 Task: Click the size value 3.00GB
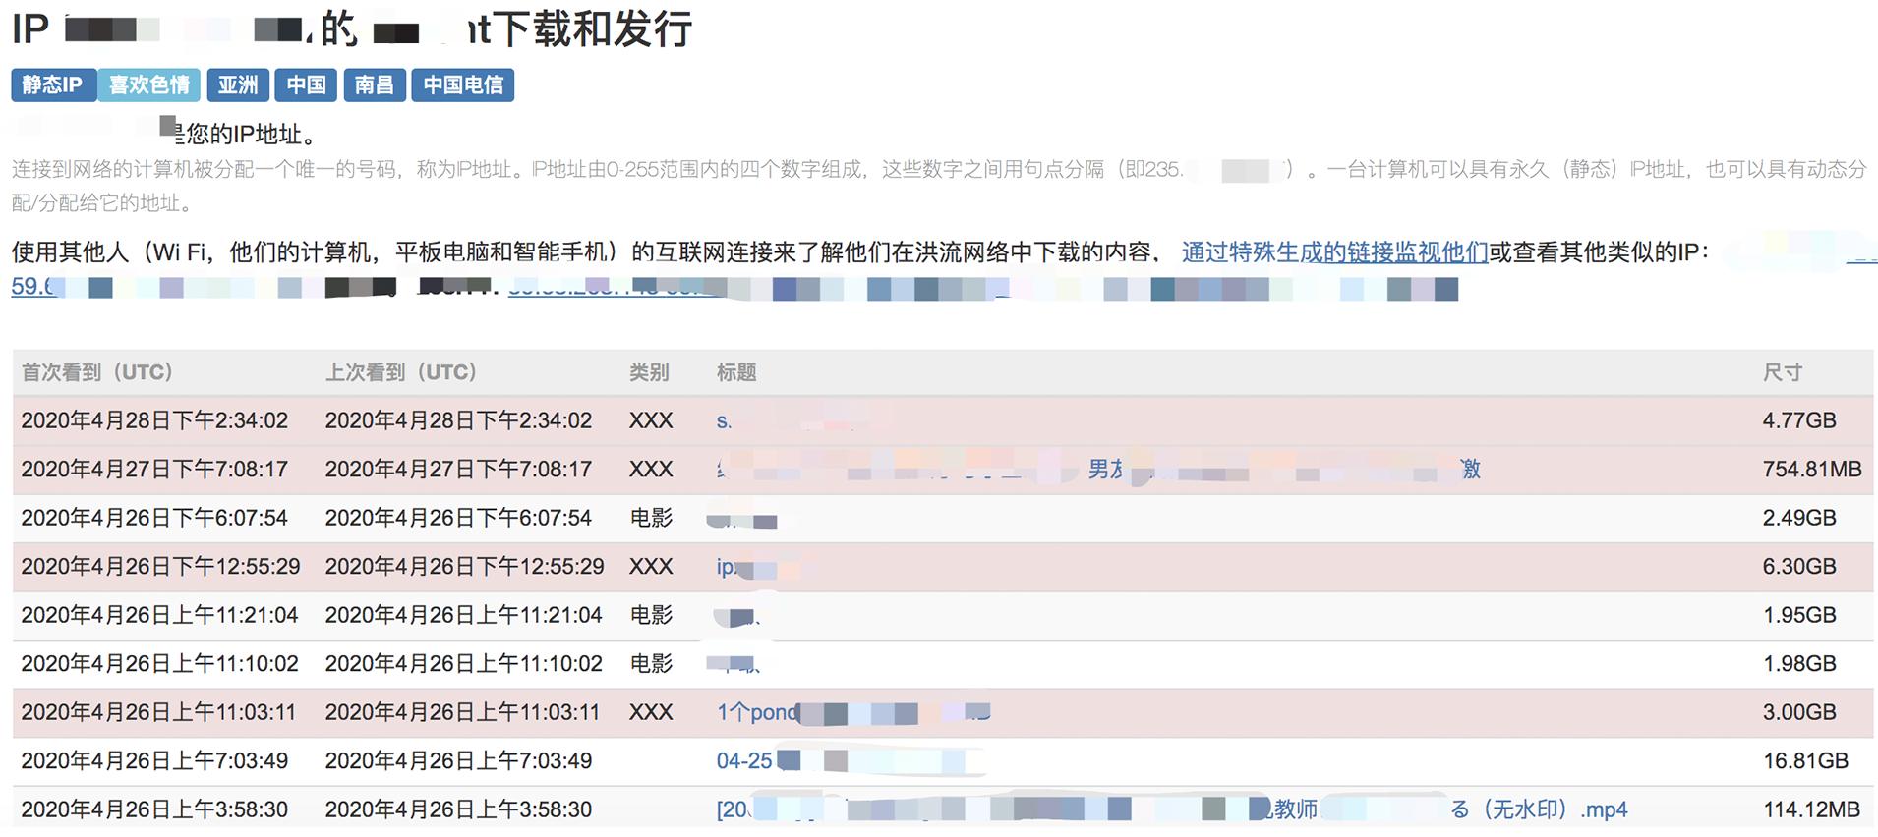pyautogui.click(x=1799, y=712)
